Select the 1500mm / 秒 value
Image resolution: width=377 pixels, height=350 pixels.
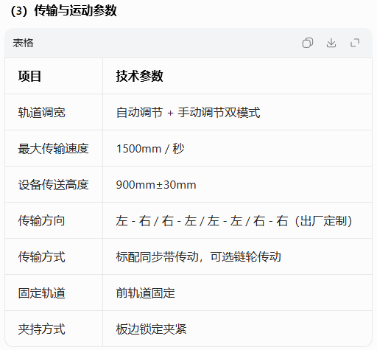[x=150, y=149]
